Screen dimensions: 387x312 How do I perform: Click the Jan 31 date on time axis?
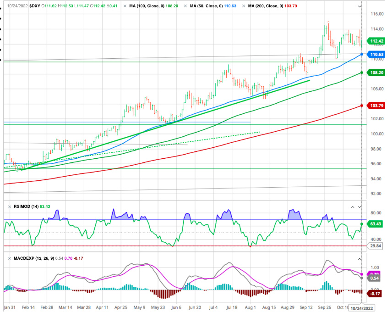[x=10, y=307]
